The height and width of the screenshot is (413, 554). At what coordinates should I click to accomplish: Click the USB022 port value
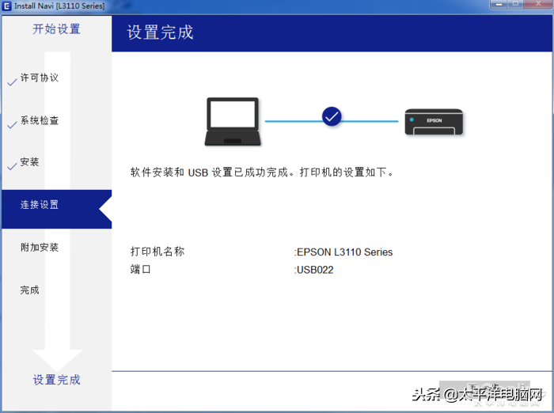[315, 270]
